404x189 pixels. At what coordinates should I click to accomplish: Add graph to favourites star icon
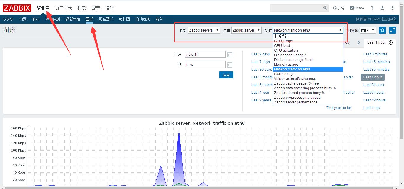pyautogui.click(x=382, y=30)
